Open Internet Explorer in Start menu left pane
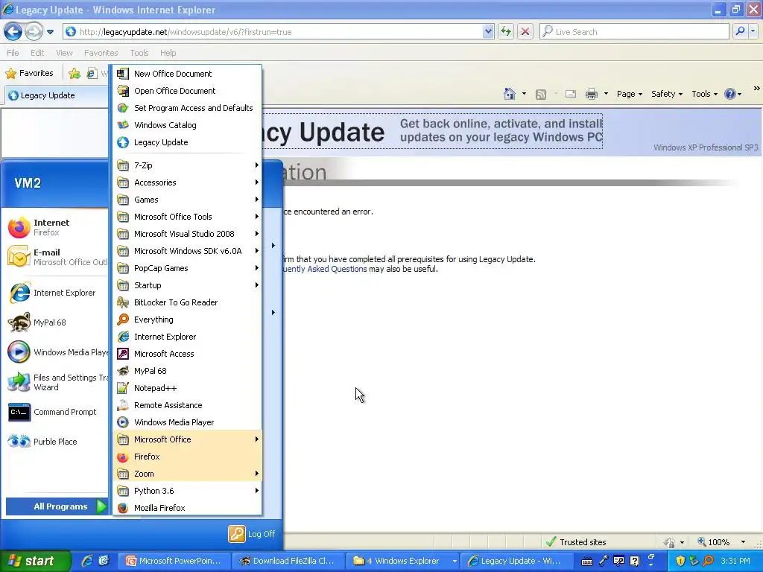This screenshot has width=763, height=572. (57, 293)
